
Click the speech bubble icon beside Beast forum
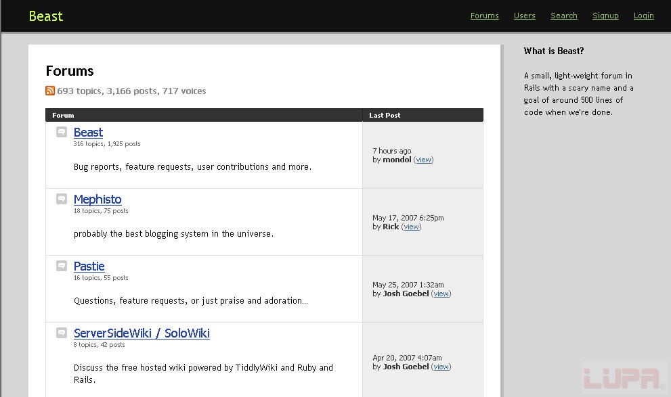click(x=62, y=132)
